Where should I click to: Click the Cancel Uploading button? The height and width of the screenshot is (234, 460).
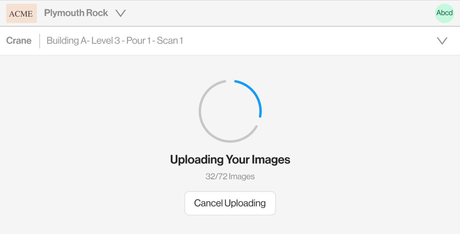point(230,203)
